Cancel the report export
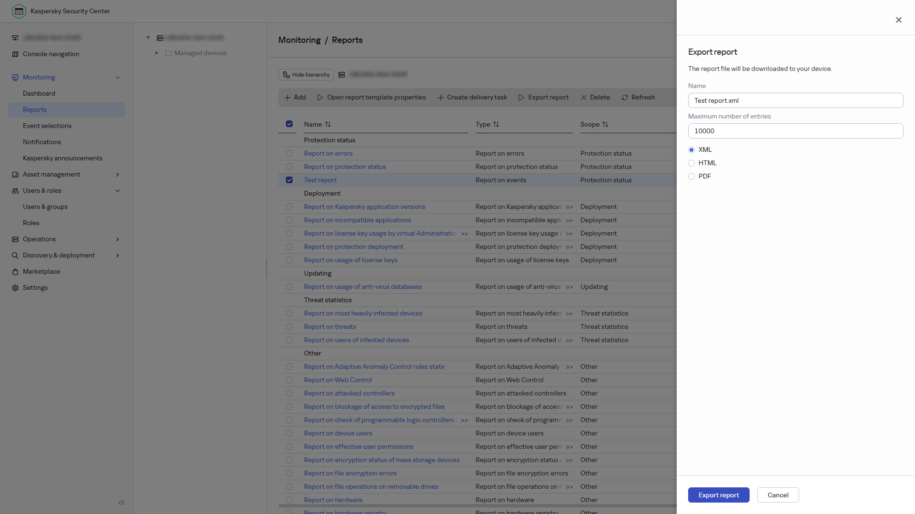 point(778,495)
